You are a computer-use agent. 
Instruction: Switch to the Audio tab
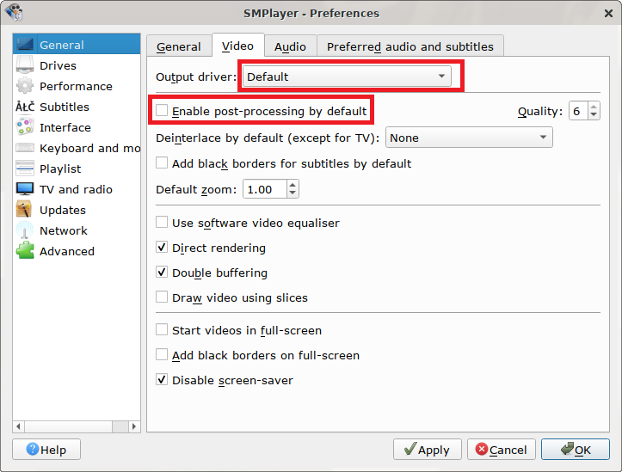pos(290,46)
